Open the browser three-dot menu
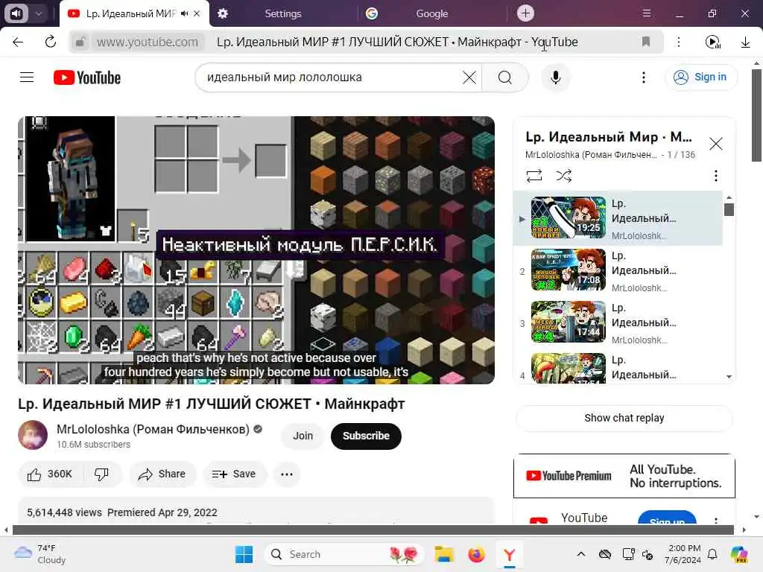The width and height of the screenshot is (763, 572). coord(678,42)
